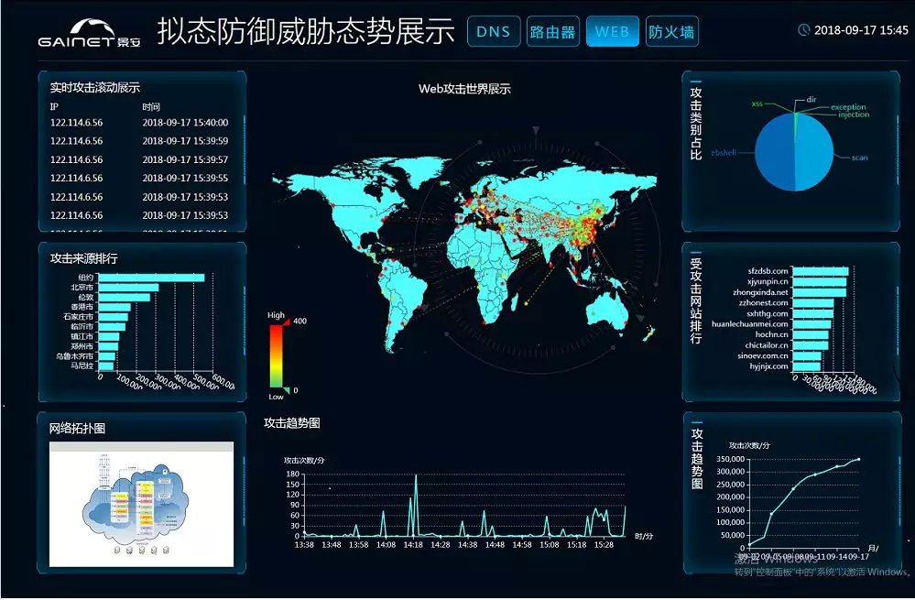This screenshot has height=600, width=915.
Task: Switch to the DNS tab
Action: click(494, 31)
